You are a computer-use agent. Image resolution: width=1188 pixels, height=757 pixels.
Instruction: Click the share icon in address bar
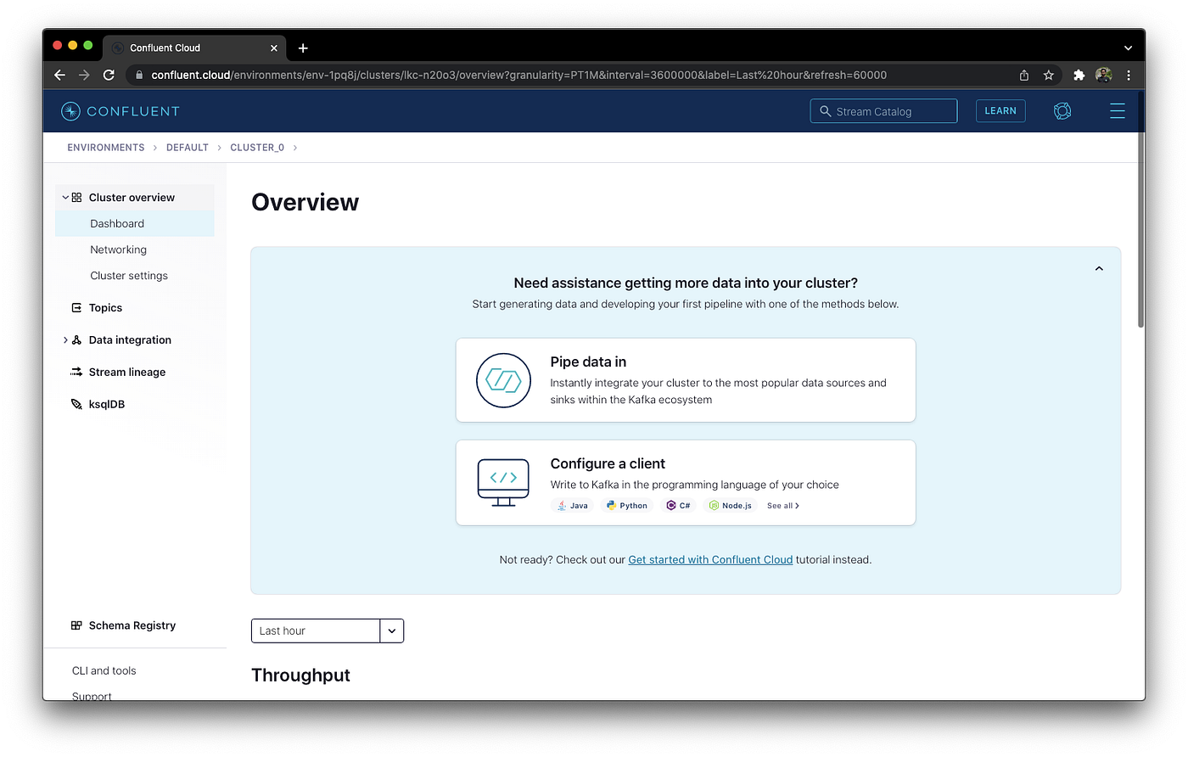(1024, 75)
